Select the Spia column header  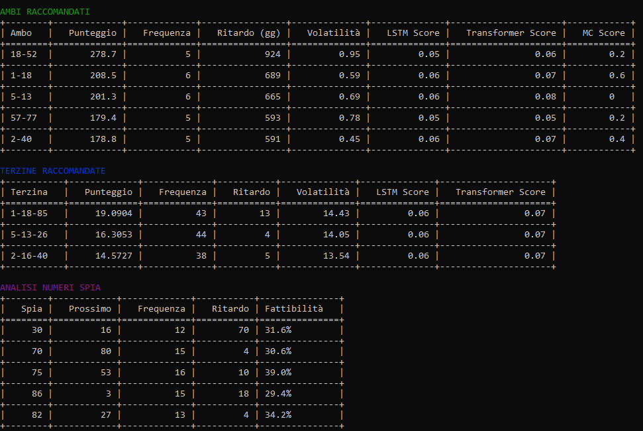point(32,309)
